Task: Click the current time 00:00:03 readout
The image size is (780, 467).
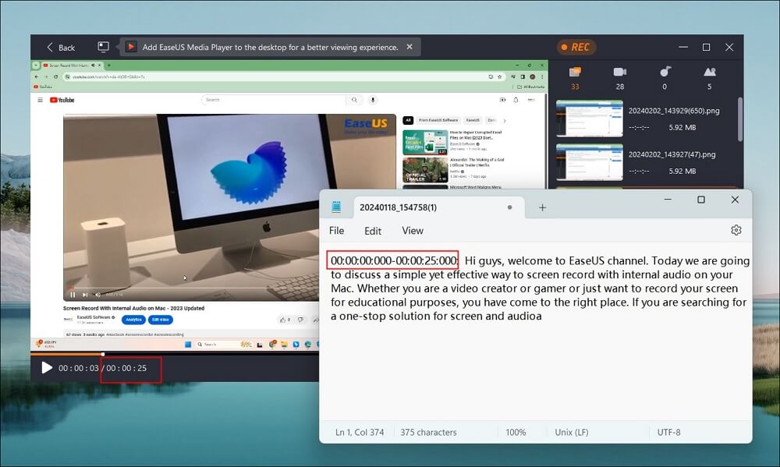Action: click(x=79, y=369)
